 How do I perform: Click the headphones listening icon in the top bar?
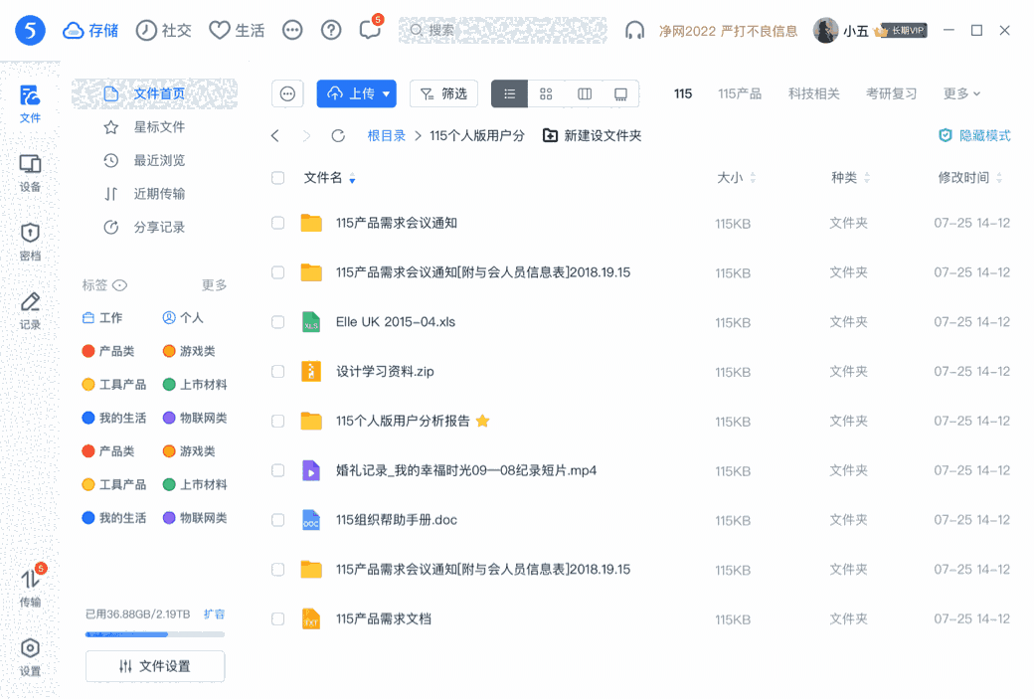(635, 31)
